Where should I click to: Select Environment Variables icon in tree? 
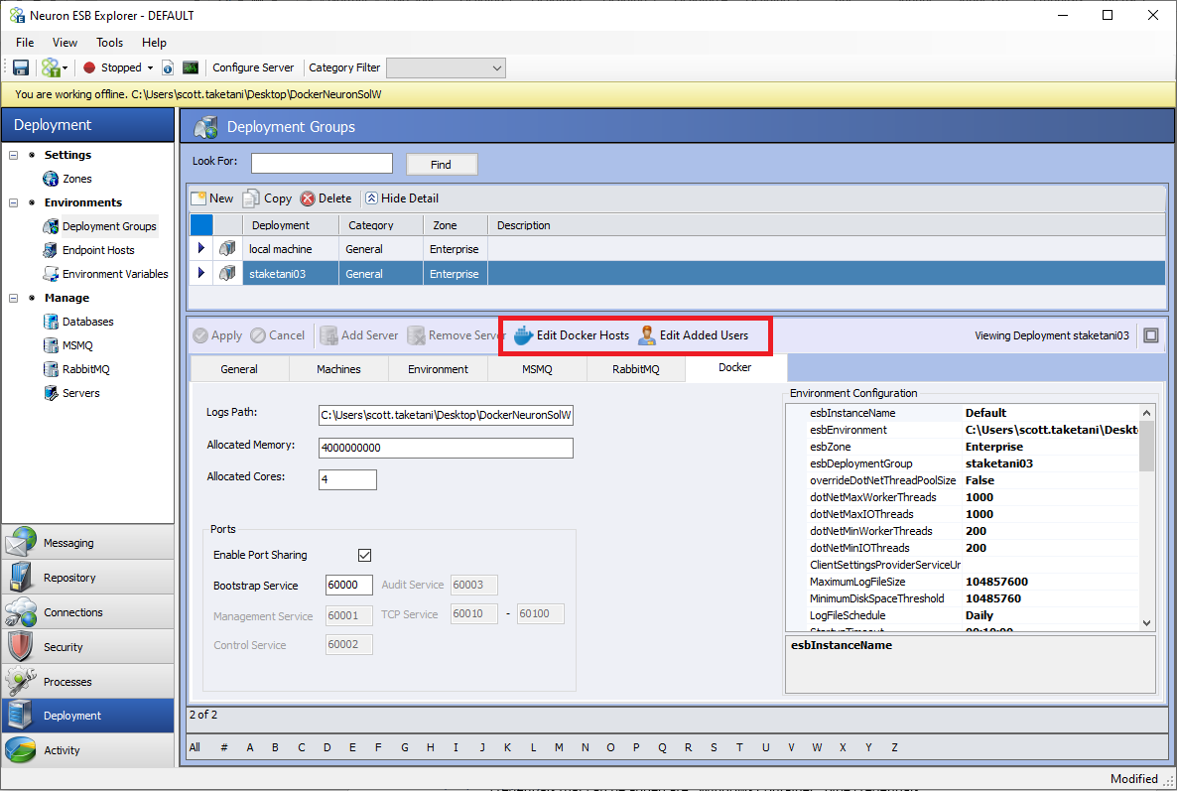click(51, 274)
